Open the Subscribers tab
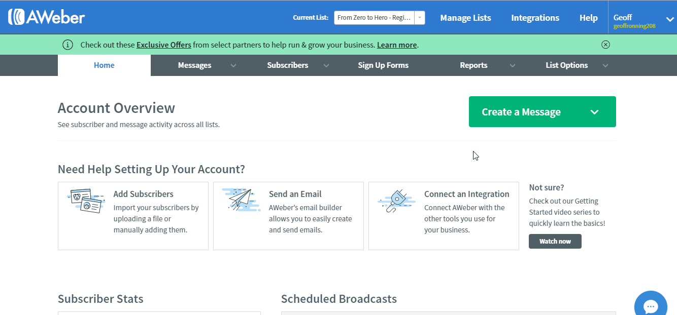The width and height of the screenshot is (677, 315). pyautogui.click(x=288, y=65)
